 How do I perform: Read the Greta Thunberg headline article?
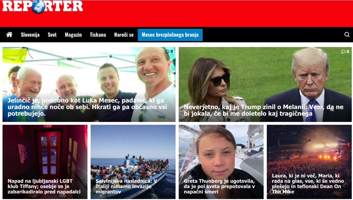[219, 187]
